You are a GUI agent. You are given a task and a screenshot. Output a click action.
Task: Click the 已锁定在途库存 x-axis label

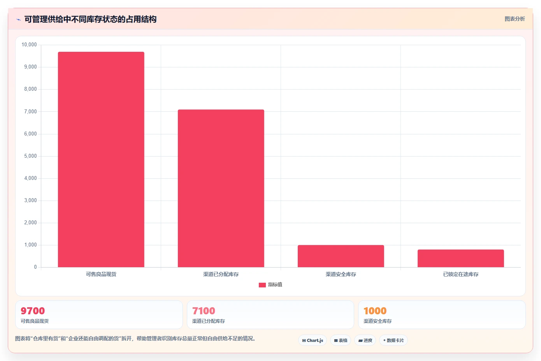point(461,274)
